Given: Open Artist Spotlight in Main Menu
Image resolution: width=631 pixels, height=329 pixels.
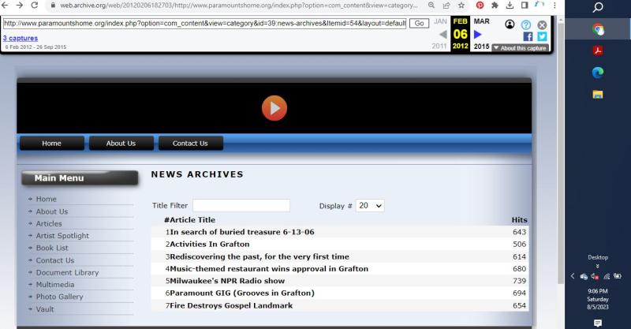Looking at the screenshot, I should click(x=62, y=236).
